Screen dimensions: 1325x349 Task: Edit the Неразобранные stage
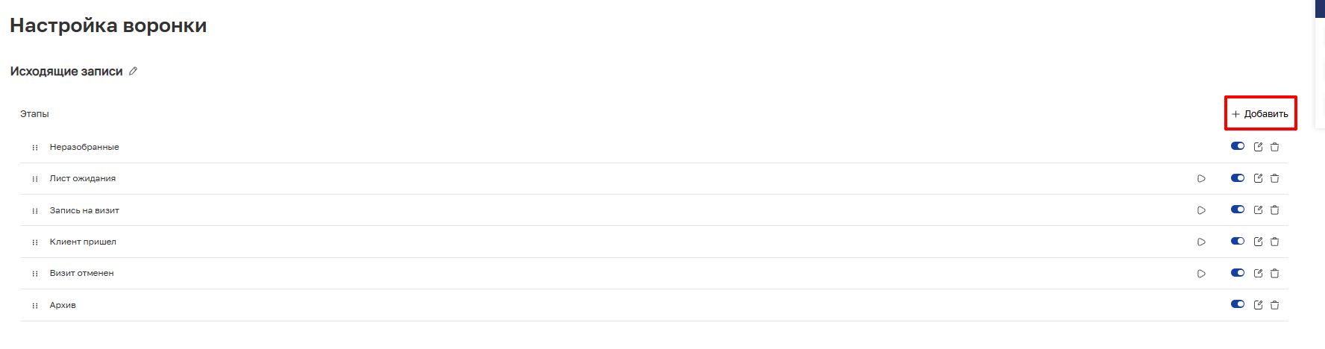point(1258,147)
